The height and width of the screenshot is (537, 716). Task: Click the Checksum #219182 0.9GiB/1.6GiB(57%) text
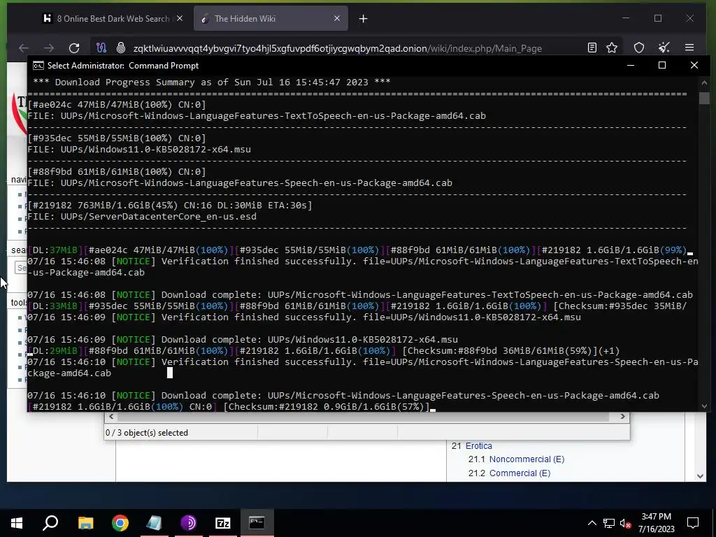[x=326, y=406]
